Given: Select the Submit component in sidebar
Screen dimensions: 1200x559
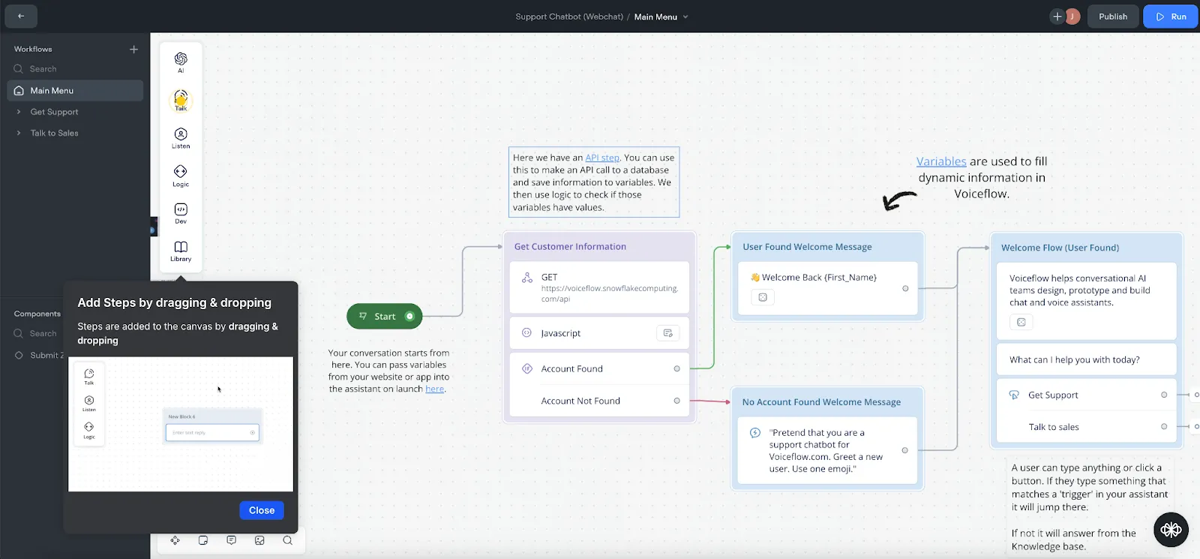Looking at the screenshot, I should [x=40, y=355].
